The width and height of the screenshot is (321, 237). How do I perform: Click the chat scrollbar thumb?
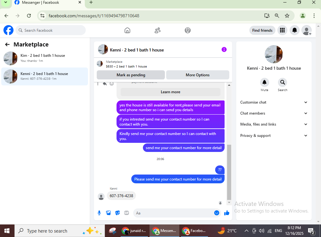coord(229,172)
